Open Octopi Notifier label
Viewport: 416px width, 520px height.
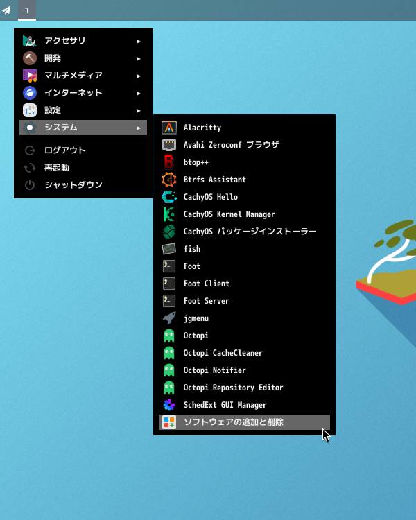[215, 370]
